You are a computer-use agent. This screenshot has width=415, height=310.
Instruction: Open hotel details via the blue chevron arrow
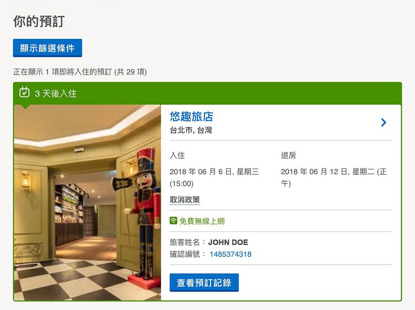point(383,122)
